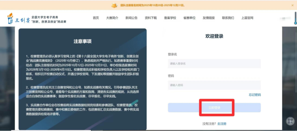Open the 资料下载 page
The image size is (297, 131).
pos(151,18)
